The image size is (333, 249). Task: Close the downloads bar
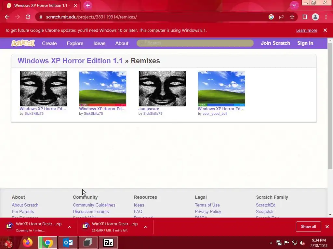point(327,227)
